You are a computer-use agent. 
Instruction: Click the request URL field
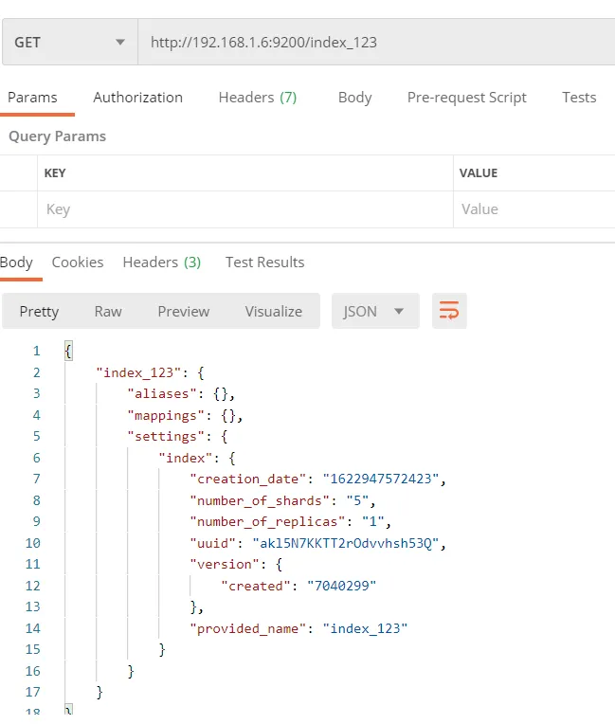click(375, 42)
